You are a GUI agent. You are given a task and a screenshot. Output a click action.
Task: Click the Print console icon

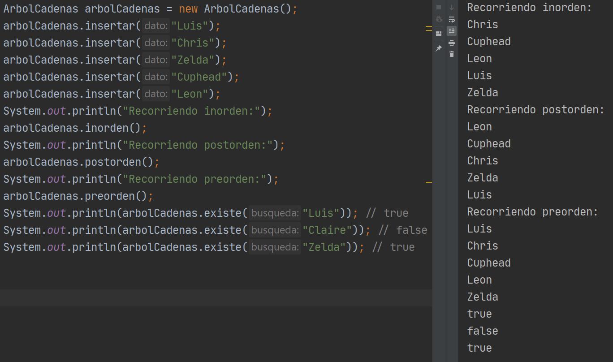[452, 43]
